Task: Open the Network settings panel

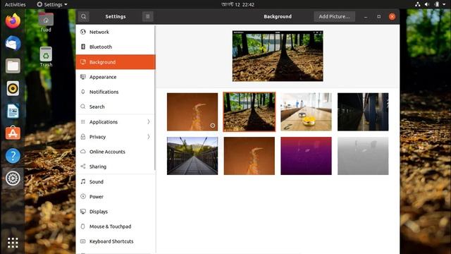Action: [116, 32]
